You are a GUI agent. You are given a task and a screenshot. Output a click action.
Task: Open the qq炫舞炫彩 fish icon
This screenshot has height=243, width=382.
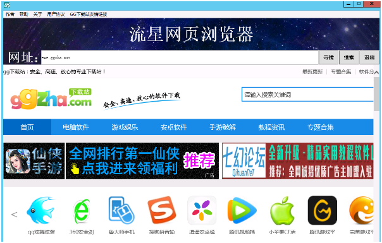click(41, 211)
